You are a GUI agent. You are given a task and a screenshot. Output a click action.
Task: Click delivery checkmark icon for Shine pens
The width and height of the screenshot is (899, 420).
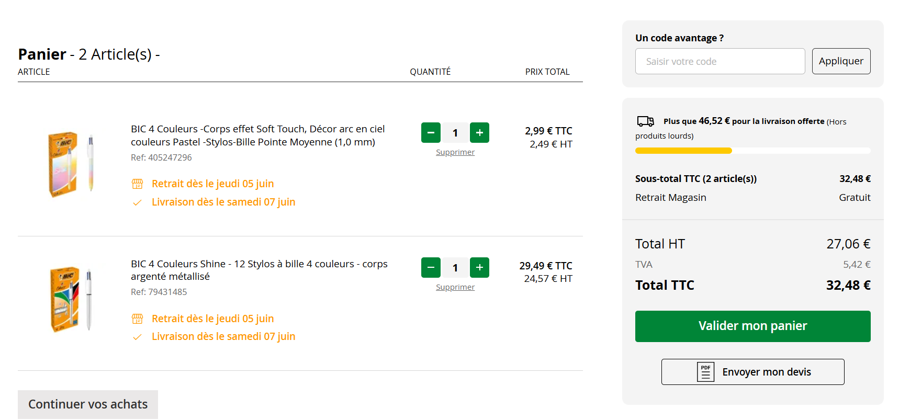pyautogui.click(x=137, y=337)
